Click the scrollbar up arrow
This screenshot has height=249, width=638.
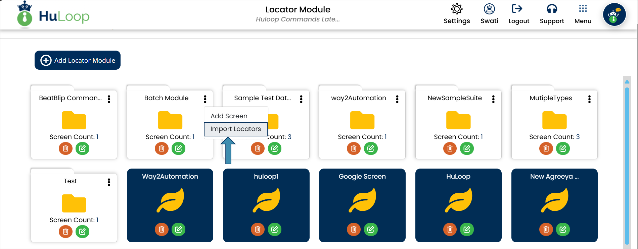tap(627, 82)
